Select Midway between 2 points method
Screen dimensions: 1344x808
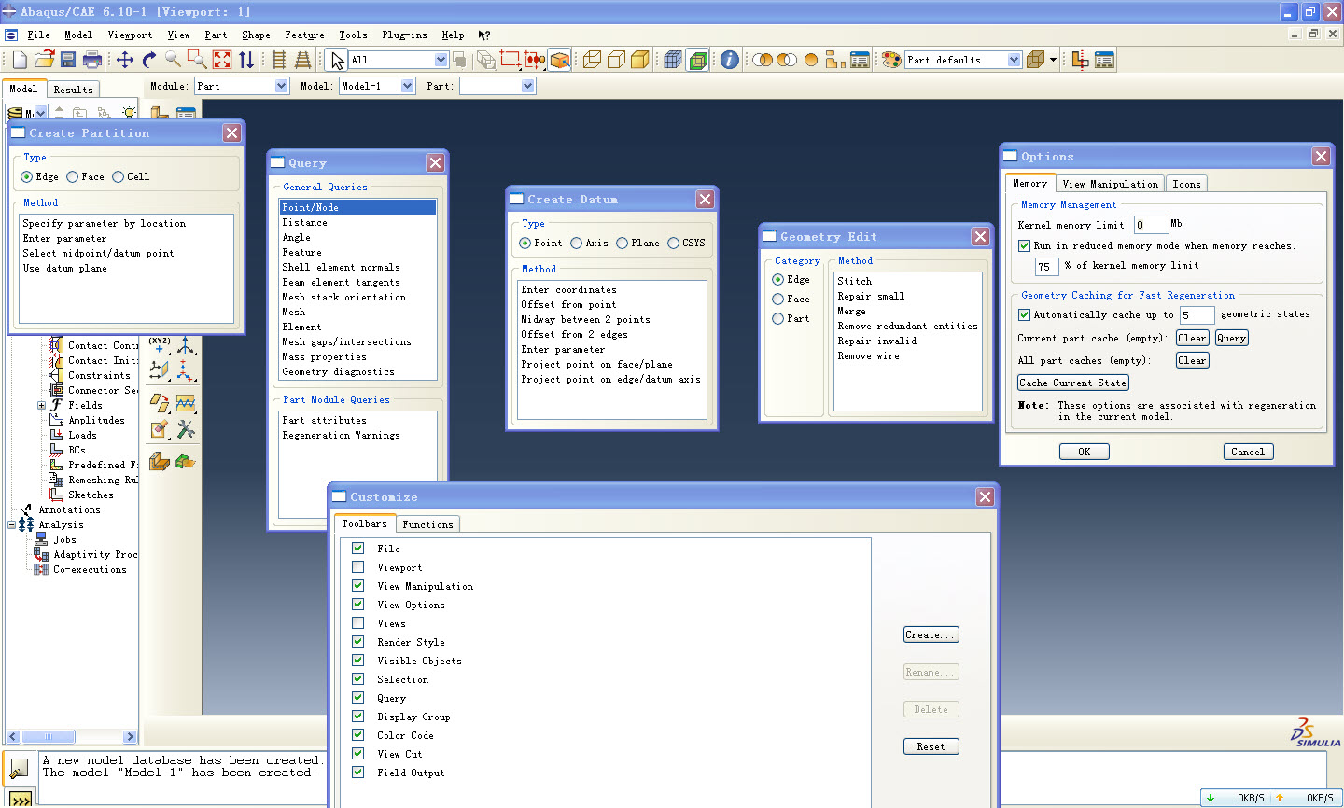tap(611, 319)
